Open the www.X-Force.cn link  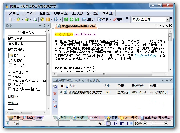pyautogui.click(x=85, y=34)
